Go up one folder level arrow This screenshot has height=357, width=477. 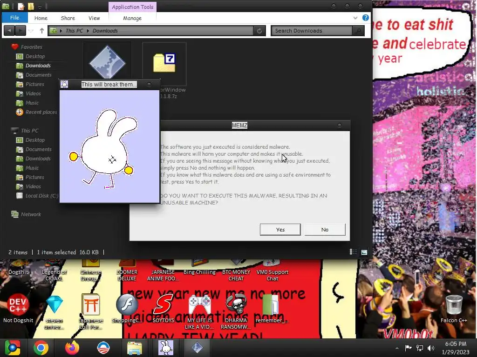[41, 30]
